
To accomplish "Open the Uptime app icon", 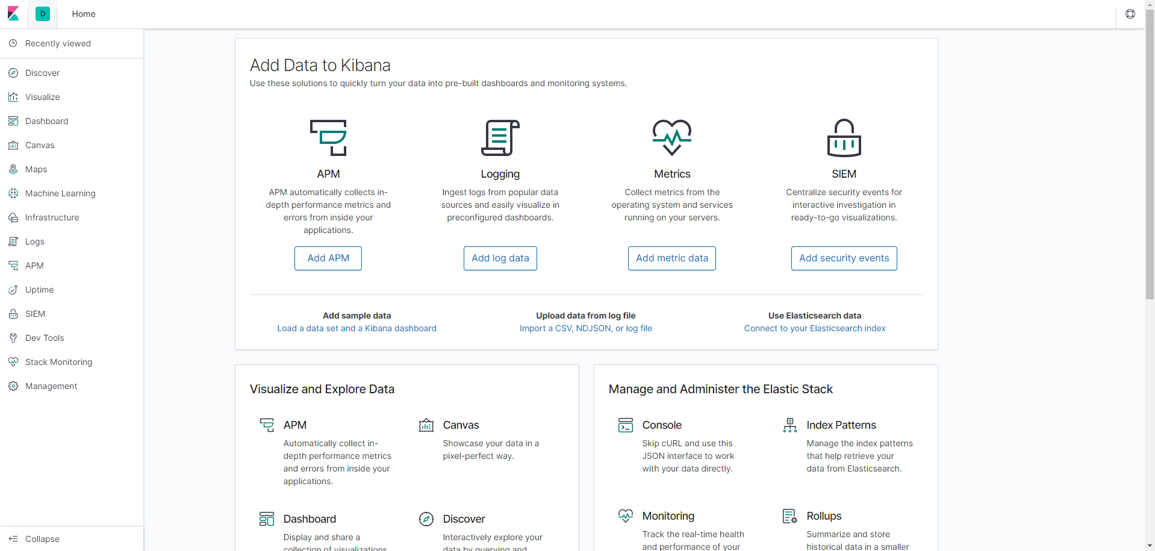I will tap(13, 290).
